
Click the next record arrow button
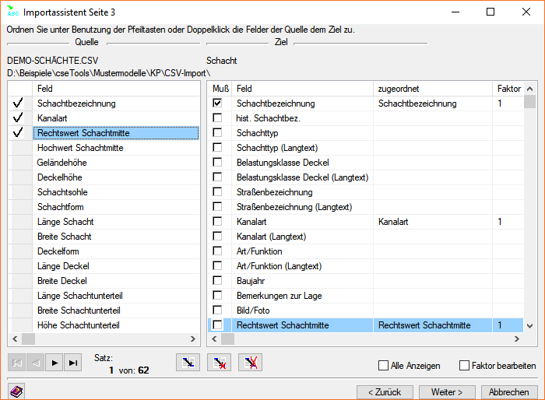tap(54, 363)
